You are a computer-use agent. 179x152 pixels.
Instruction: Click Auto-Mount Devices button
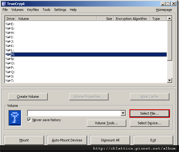67,140
